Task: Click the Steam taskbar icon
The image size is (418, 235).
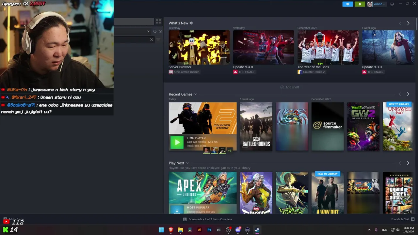Action: click(257, 230)
